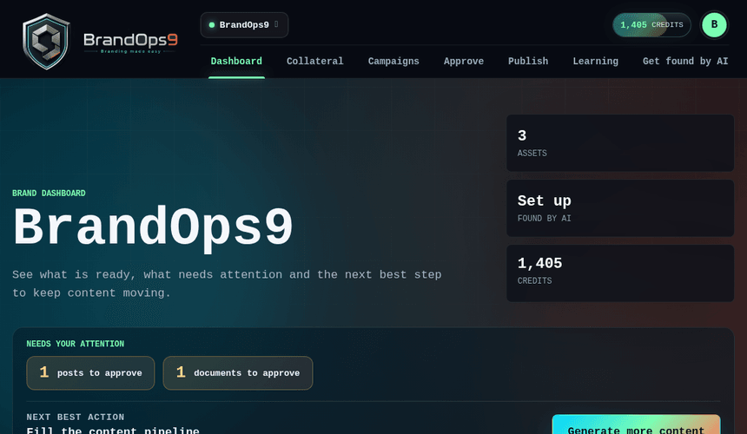Image resolution: width=747 pixels, height=434 pixels.
Task: Open the Publish tab
Action: click(x=528, y=62)
